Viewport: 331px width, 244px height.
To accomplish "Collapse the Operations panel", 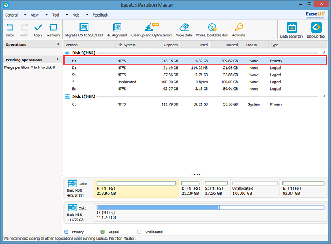I will pos(58,44).
